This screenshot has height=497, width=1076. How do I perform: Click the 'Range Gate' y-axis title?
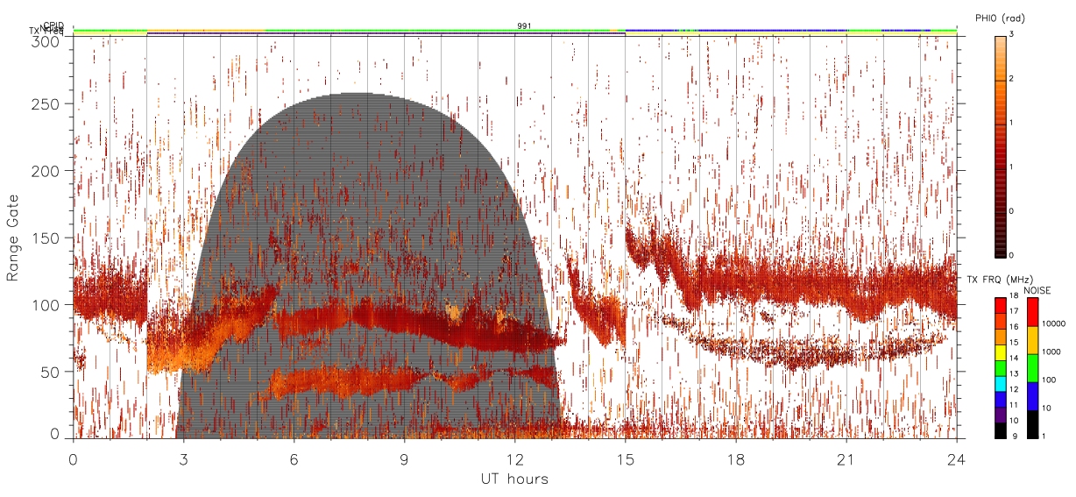[13, 238]
